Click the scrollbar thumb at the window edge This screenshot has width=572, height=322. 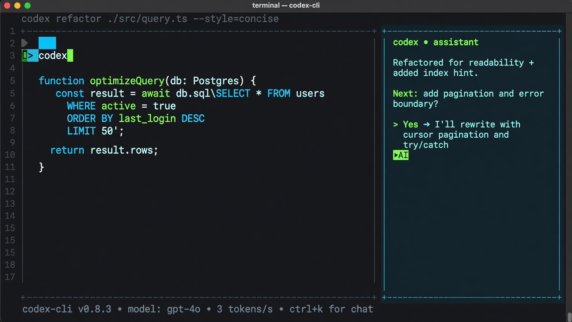tap(569, 317)
